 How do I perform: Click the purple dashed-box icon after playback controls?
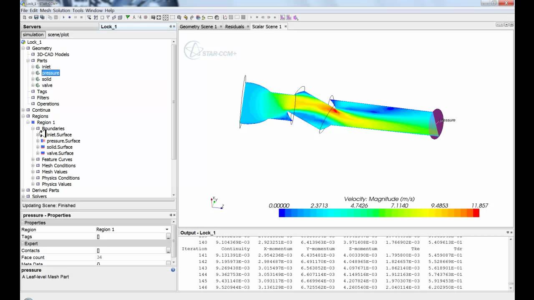[x=283, y=17]
